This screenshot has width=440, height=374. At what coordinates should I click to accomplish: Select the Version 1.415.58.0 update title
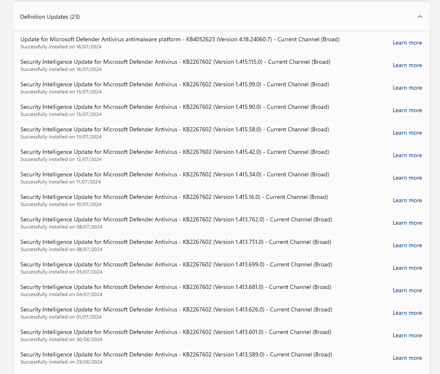pos(174,130)
